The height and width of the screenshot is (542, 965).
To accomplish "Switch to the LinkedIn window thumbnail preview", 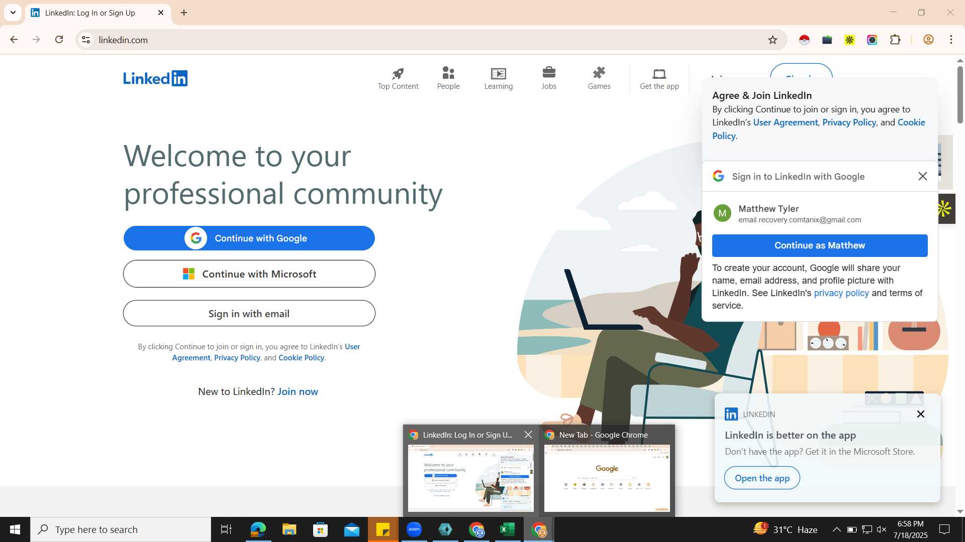I will click(470, 478).
